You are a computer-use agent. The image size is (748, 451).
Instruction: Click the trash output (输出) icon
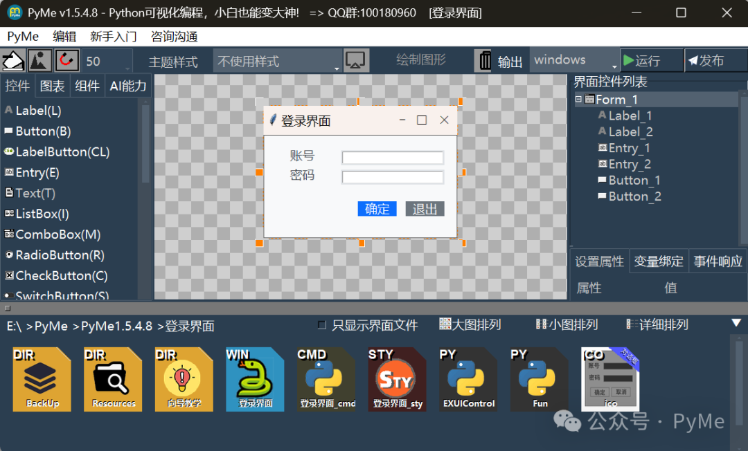click(x=484, y=60)
